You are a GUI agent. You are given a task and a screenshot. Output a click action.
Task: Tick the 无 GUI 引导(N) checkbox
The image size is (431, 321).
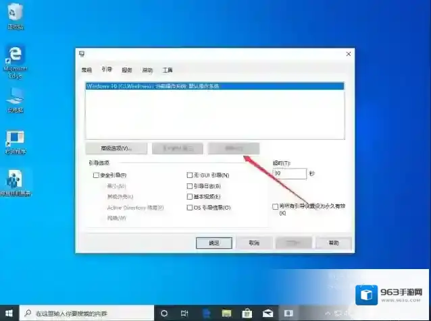pyautogui.click(x=190, y=175)
